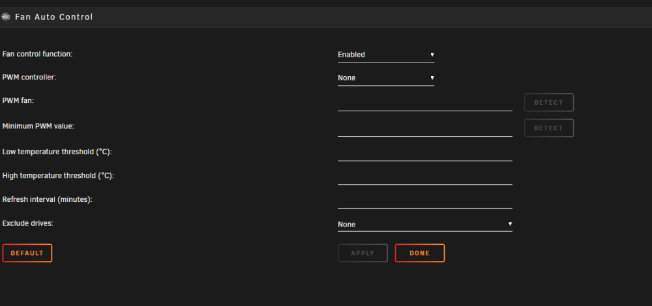652x306 pixels.
Task: Click the 'Refresh interval (minutes):' label
Action: [48, 199]
